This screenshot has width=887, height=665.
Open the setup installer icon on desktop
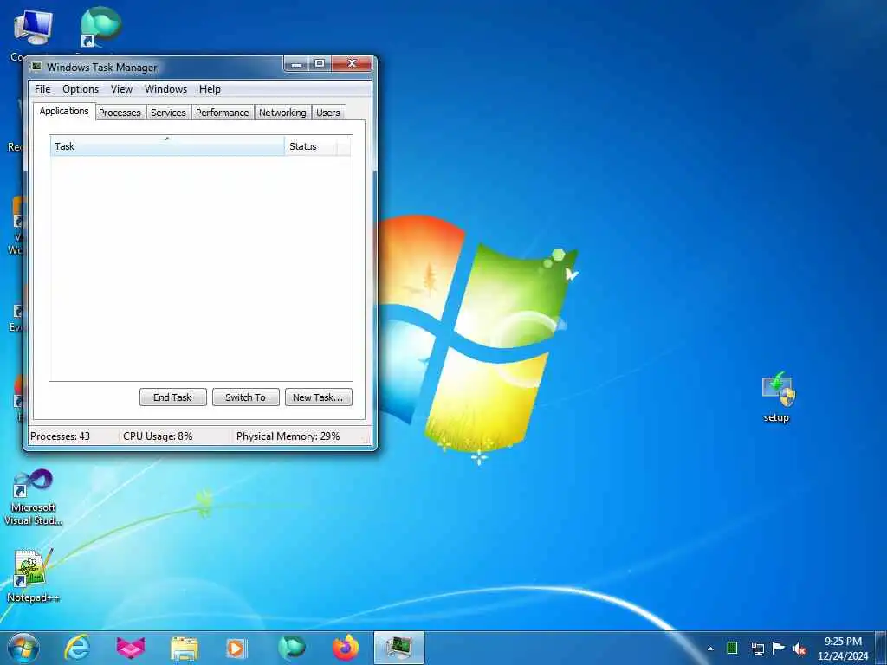(x=777, y=397)
